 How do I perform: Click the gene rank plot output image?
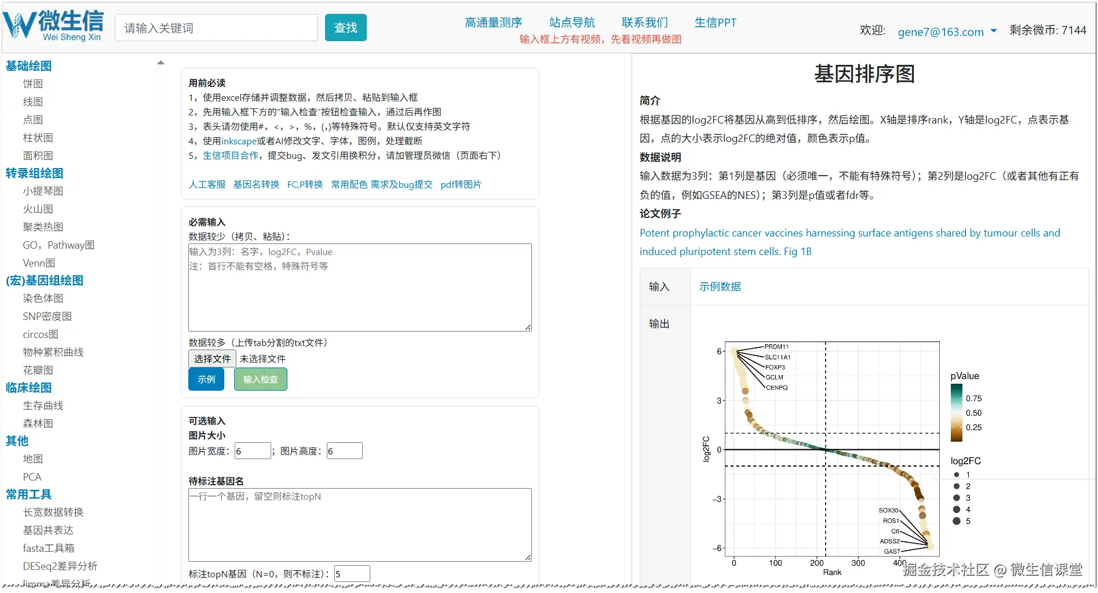pyautogui.click(x=843, y=458)
